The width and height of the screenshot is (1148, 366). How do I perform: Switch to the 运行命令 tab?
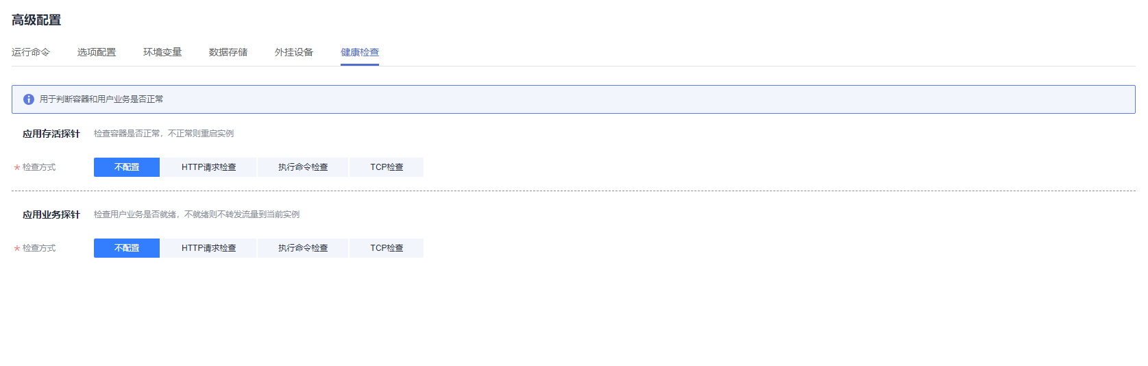tap(31, 52)
